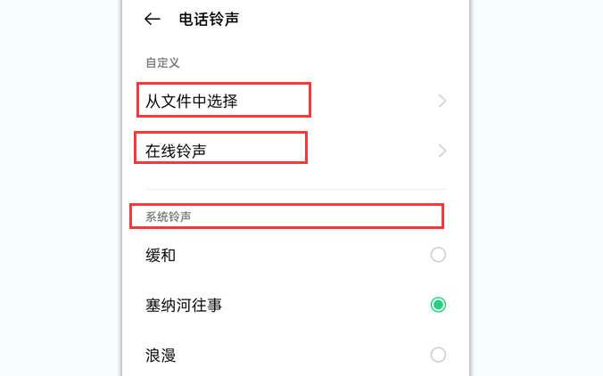Click the 塞纳河往事 ringtone name

(x=184, y=306)
